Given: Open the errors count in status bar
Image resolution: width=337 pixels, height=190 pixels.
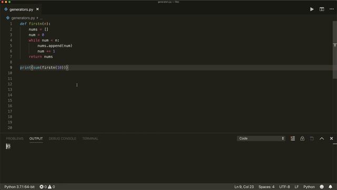Looking at the screenshot, I should click(43, 187).
